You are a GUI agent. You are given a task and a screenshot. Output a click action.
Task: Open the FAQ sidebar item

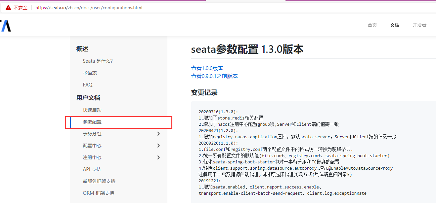(x=88, y=85)
